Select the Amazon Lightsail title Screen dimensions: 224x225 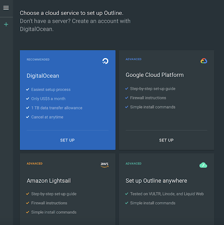[49, 181]
